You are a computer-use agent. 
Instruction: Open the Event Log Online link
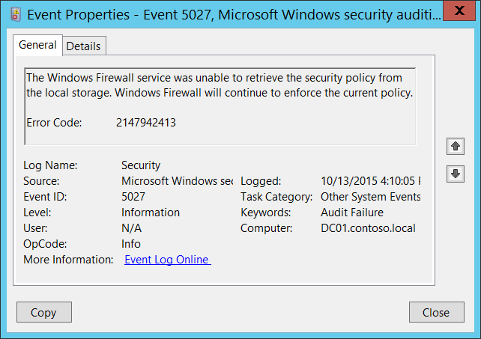(x=167, y=260)
